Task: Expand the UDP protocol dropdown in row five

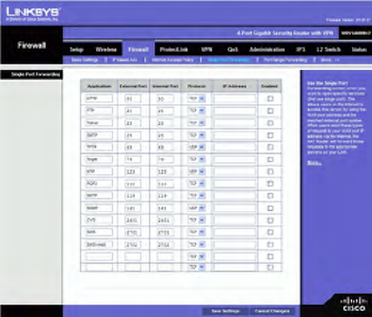Action: tap(197, 147)
